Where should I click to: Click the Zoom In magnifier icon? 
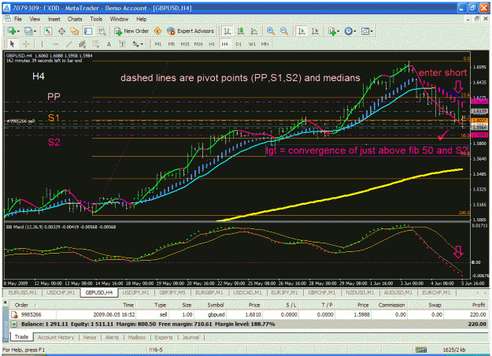[271, 31]
